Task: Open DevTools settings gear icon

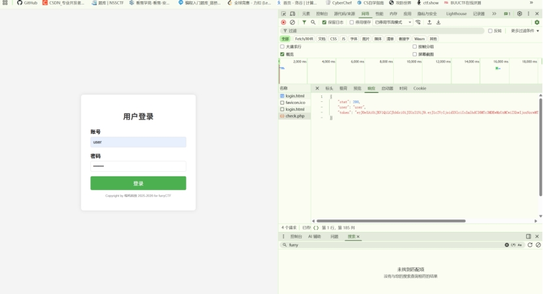Action: pyautogui.click(x=519, y=13)
